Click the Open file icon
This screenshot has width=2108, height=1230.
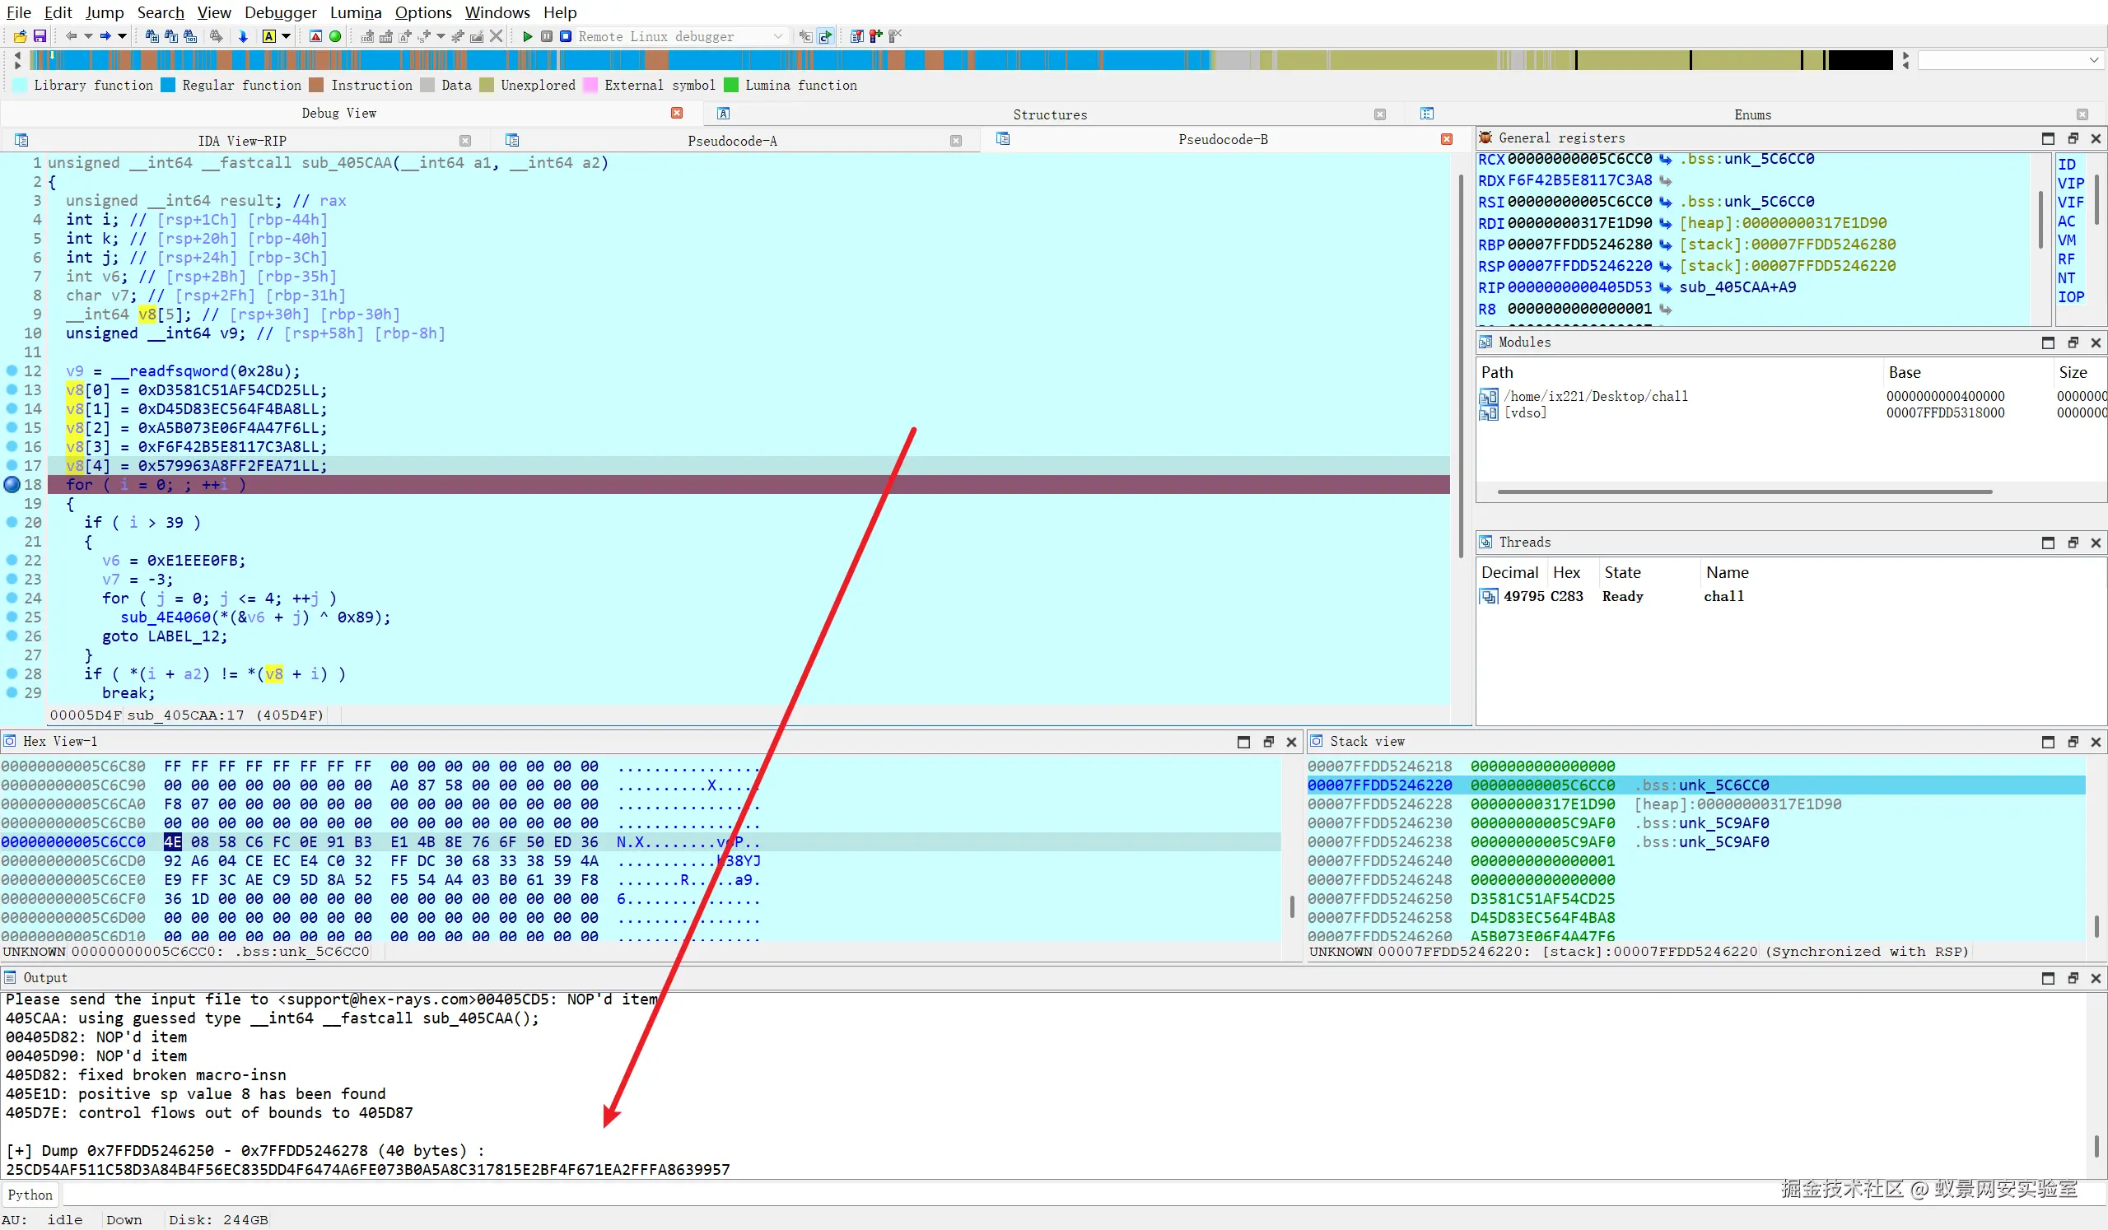point(20,36)
